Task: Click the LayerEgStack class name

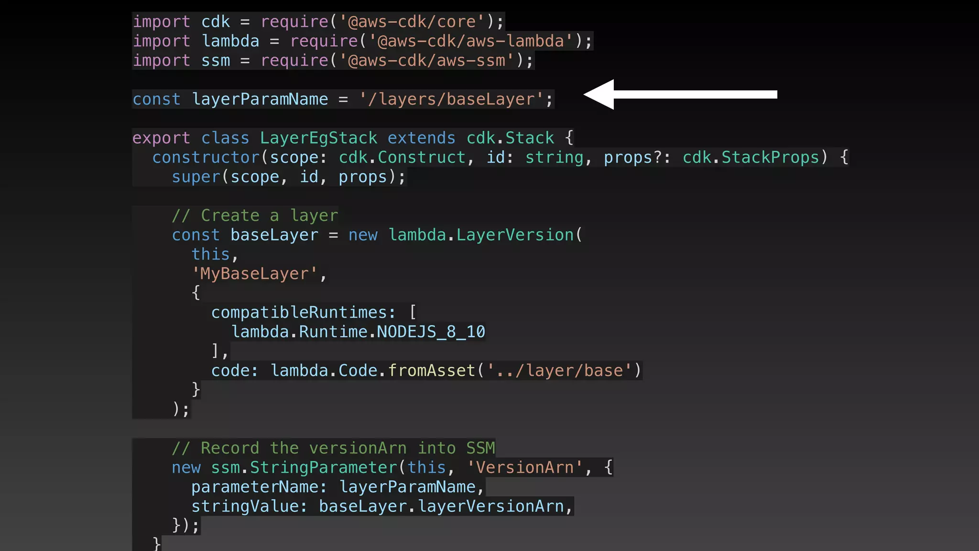Action: point(318,138)
